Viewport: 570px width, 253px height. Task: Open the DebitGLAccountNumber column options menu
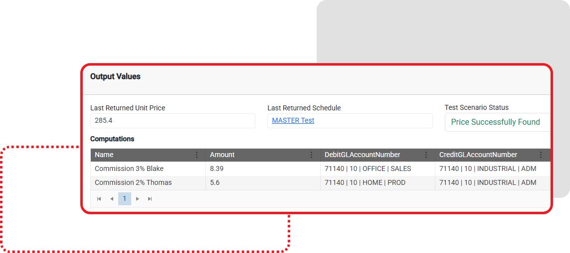[x=426, y=155]
